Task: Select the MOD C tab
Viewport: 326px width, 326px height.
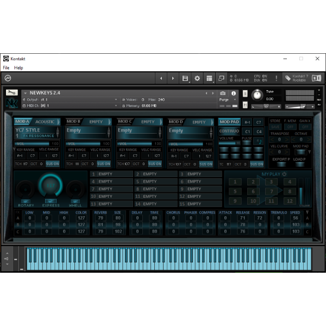Action: (x=125, y=122)
